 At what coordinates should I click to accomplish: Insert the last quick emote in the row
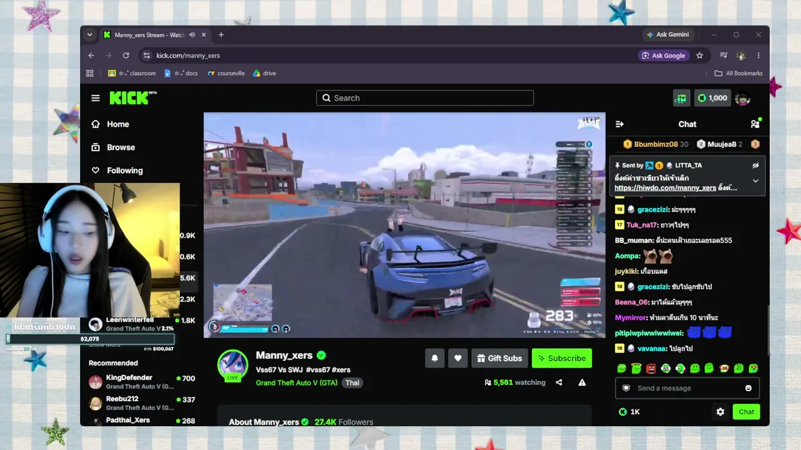(x=753, y=369)
